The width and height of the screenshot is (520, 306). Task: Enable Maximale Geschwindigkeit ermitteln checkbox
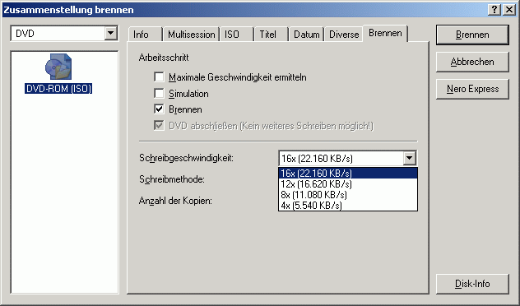159,77
